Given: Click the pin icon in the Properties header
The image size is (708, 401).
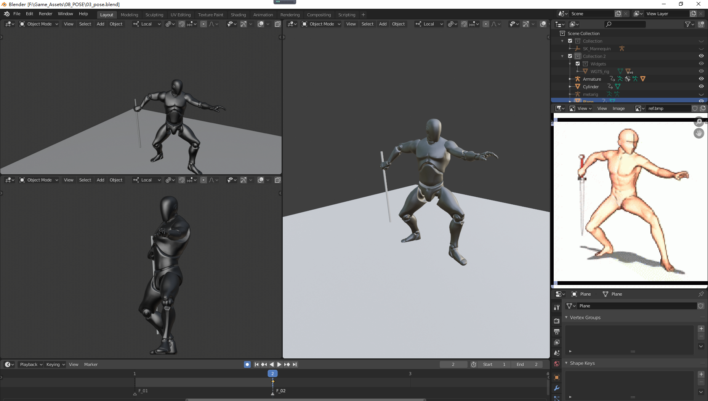Looking at the screenshot, I should click(x=701, y=294).
